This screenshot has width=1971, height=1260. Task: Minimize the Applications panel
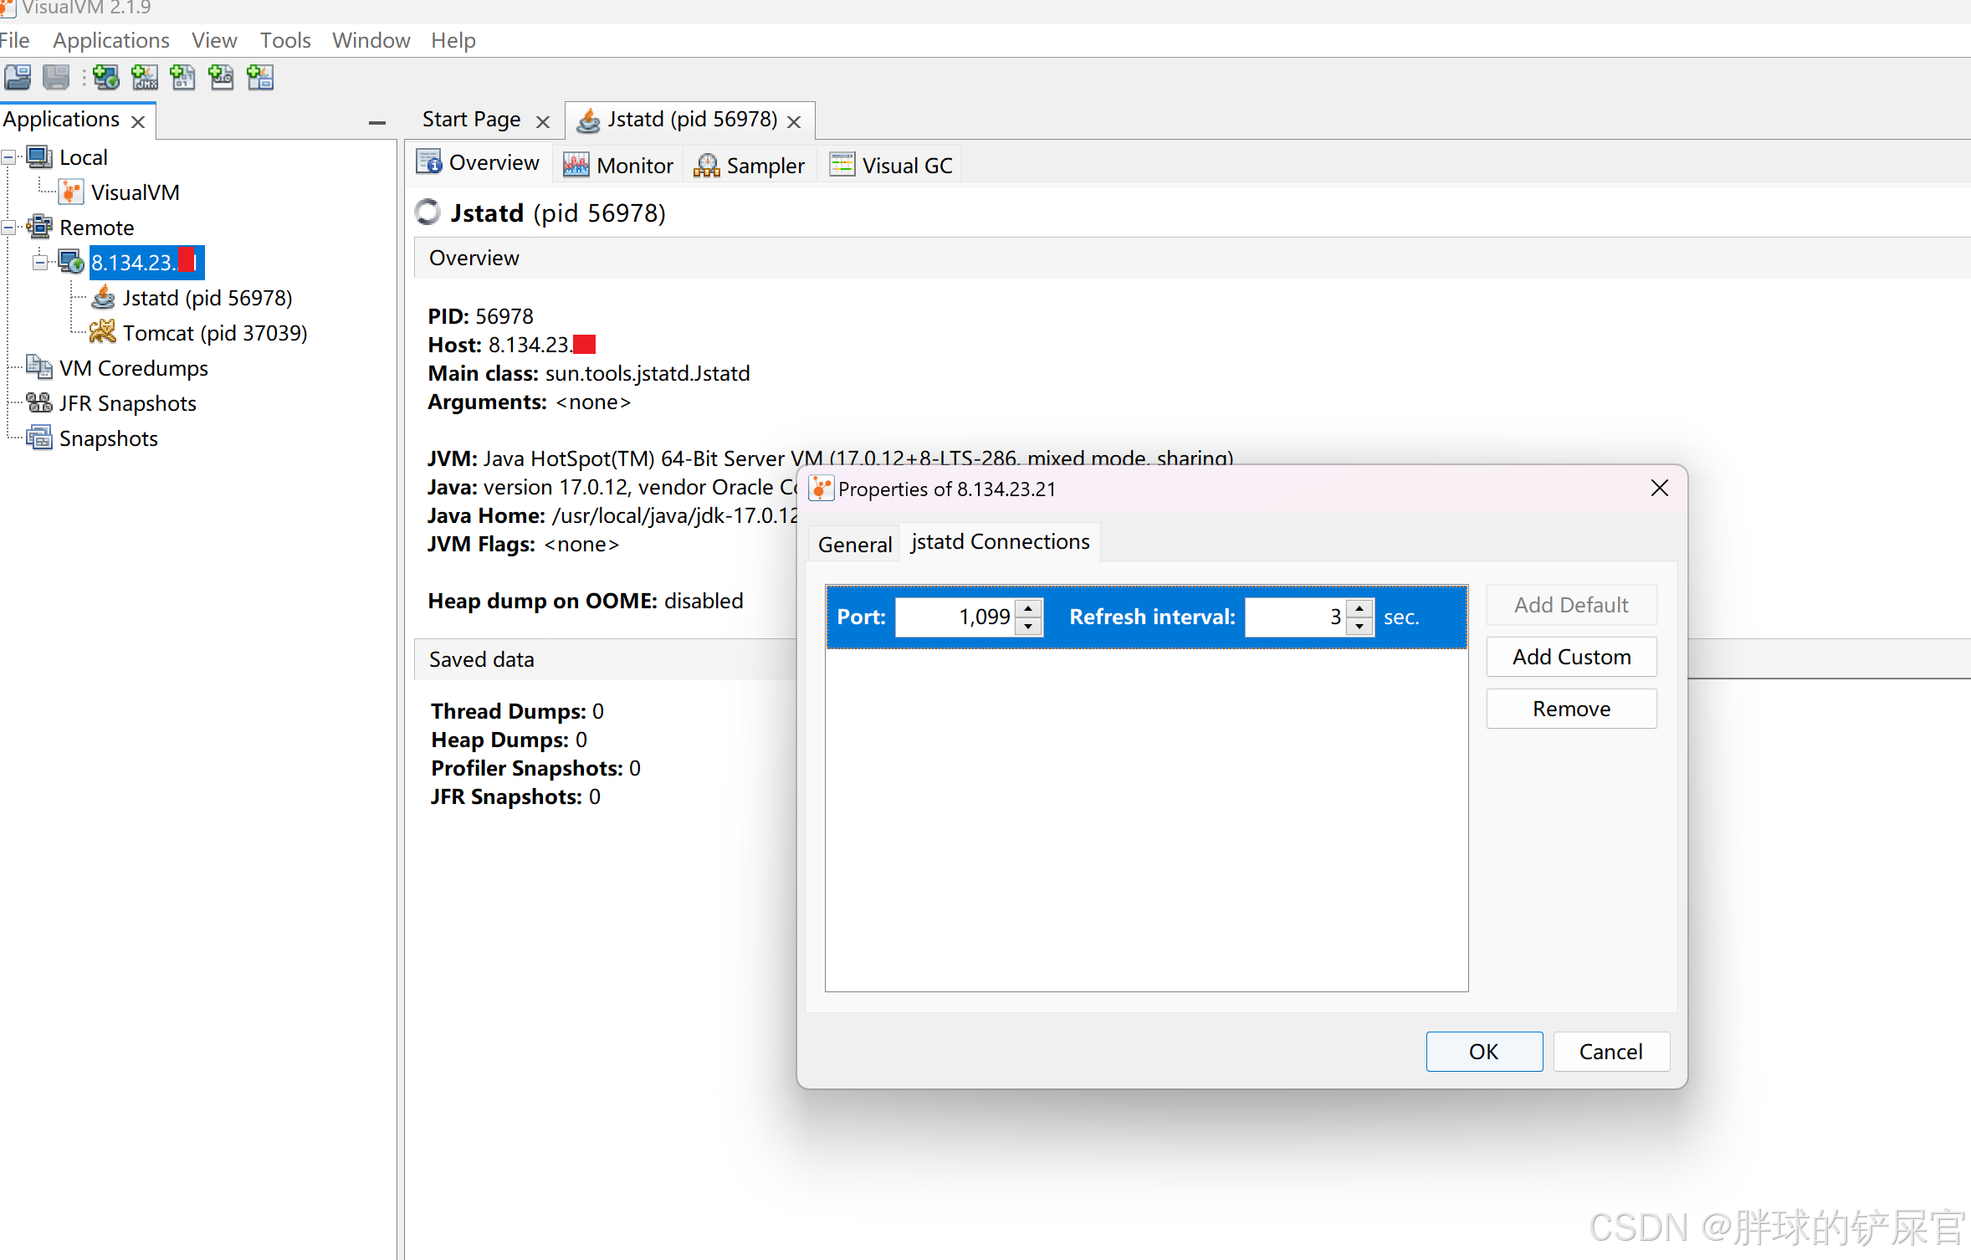pos(376,122)
